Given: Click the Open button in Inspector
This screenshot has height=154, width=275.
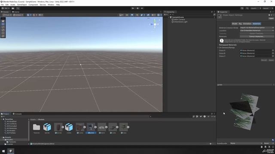Looking at the screenshot, I should [271, 18].
